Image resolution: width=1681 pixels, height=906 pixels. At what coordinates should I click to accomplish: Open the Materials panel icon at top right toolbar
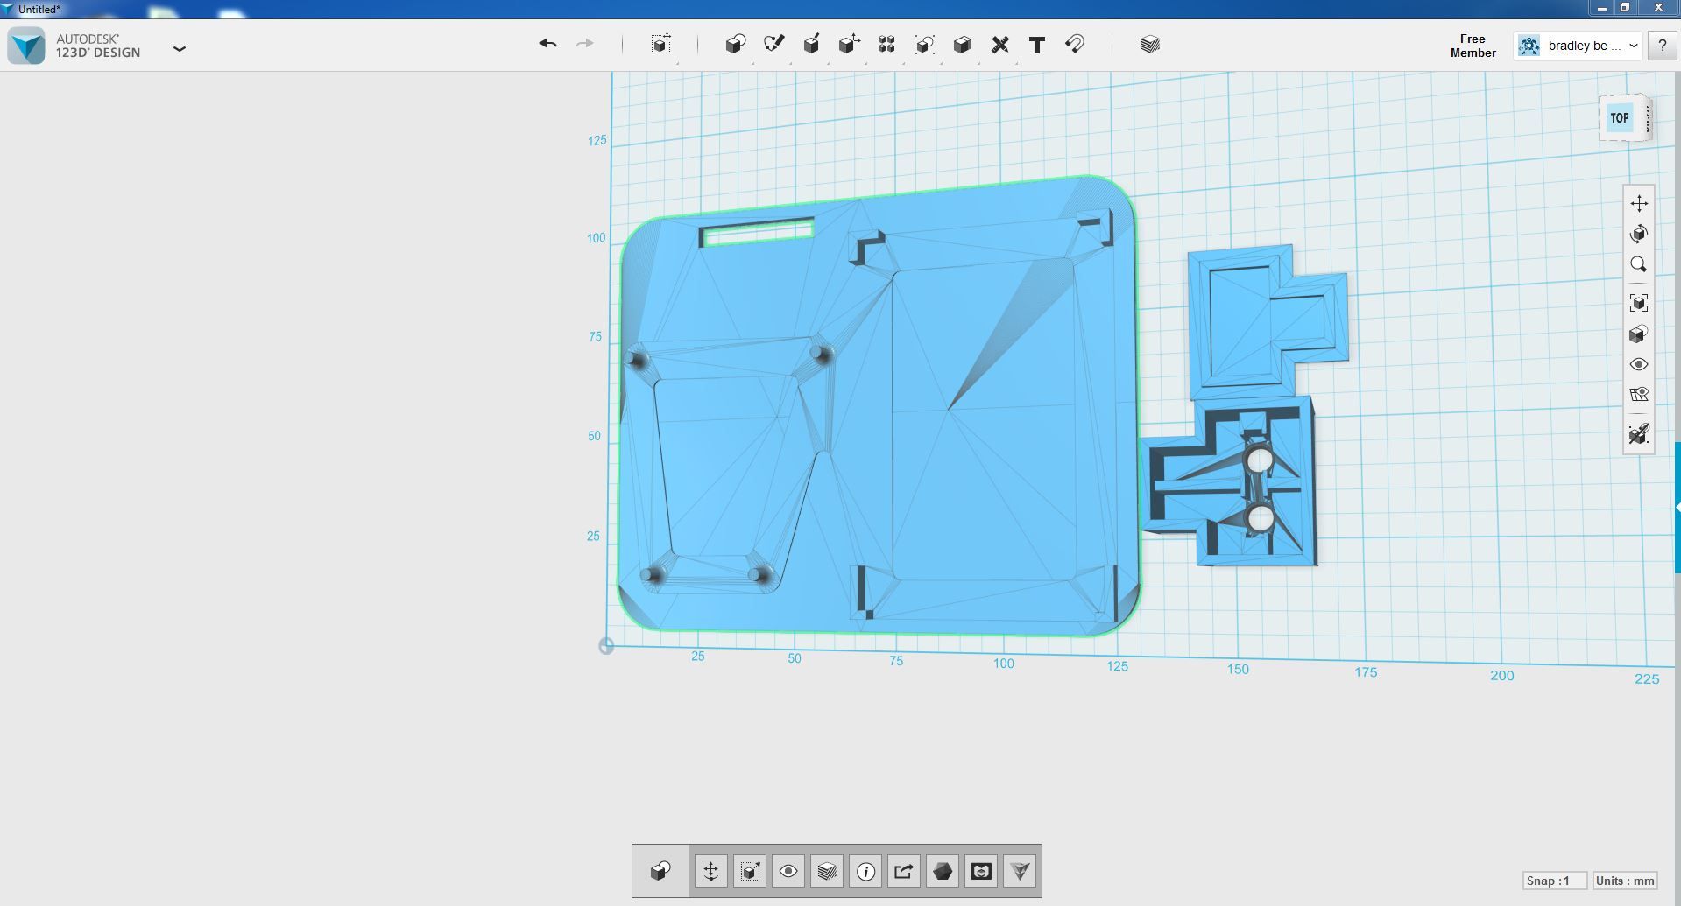1149,44
